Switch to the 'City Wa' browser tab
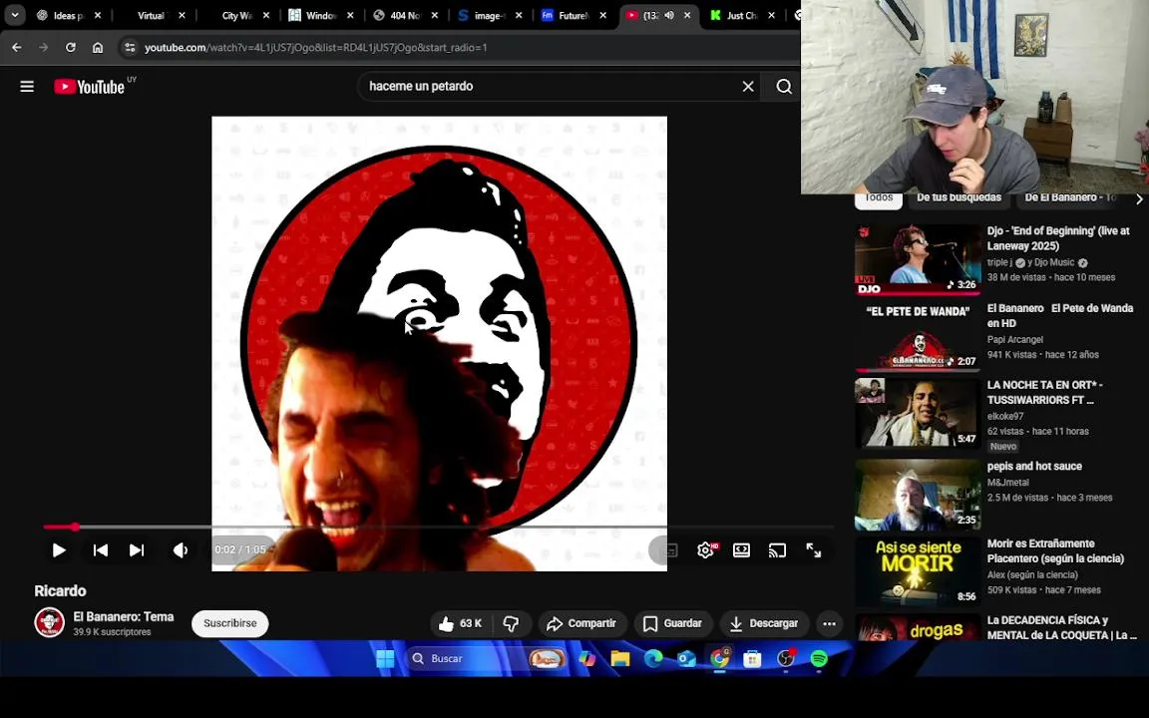1149x718 pixels. [236, 15]
